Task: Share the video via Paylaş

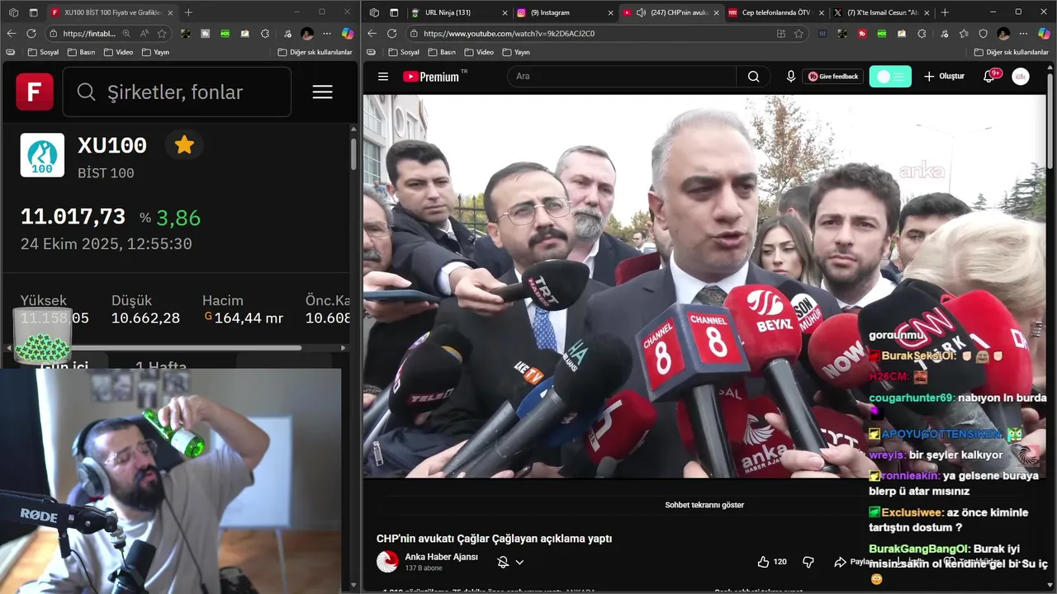Action: (854, 562)
